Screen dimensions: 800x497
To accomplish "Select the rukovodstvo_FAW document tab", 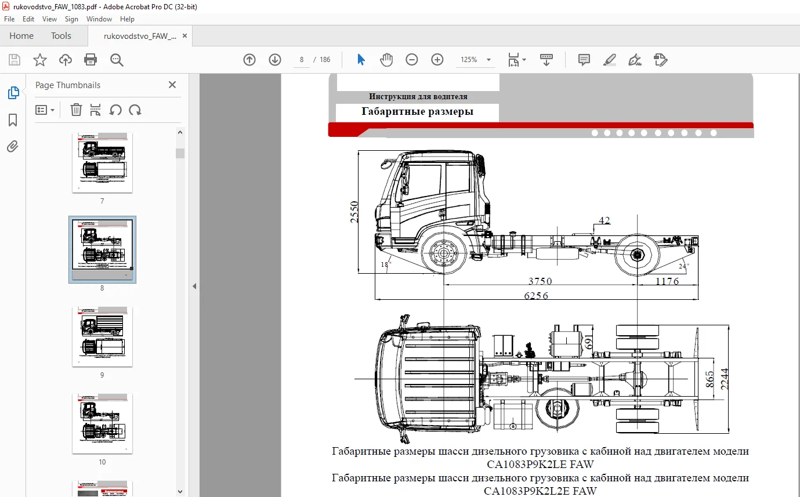I will coord(140,36).
